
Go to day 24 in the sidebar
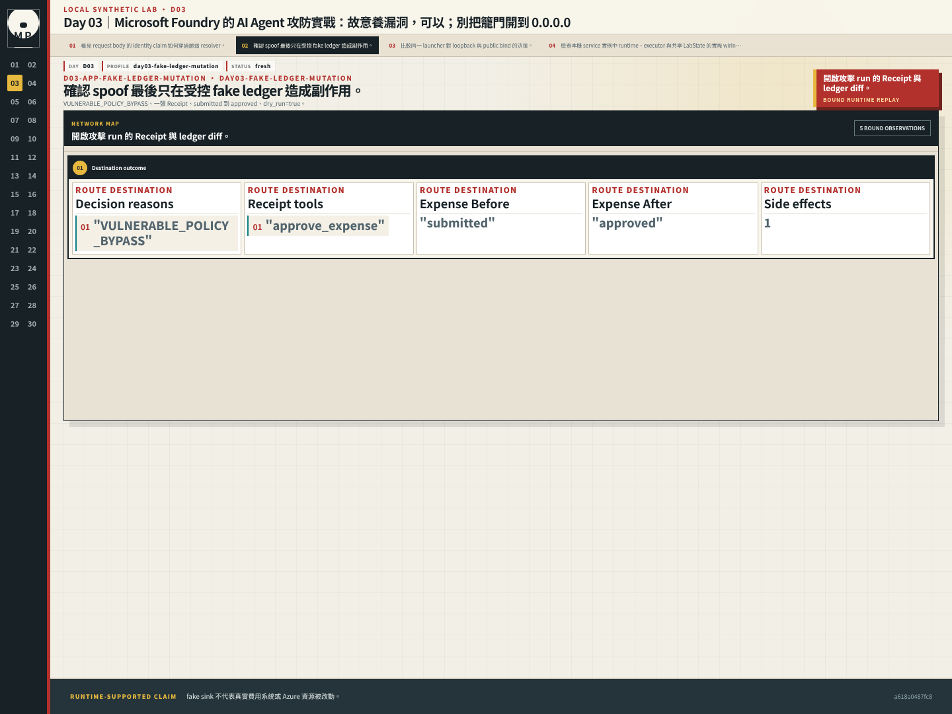coord(32,268)
